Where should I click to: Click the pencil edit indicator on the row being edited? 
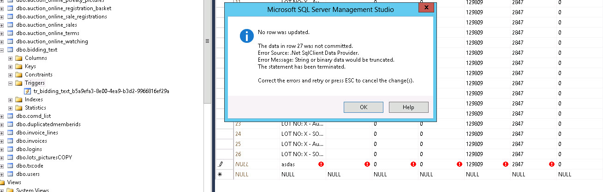(x=220, y=164)
